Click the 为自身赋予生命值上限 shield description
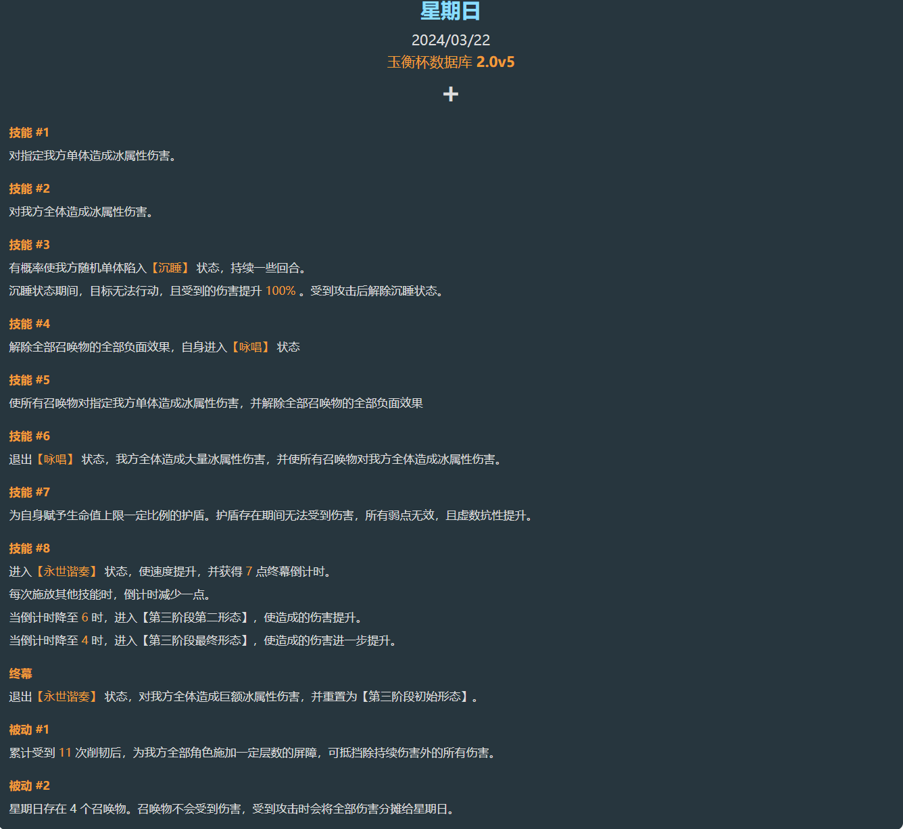Screen dimensions: 903x829 (x=273, y=515)
